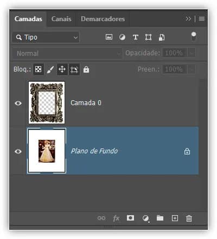Toggle lock transparent pixels button
This screenshot has width=217, height=239.
pyautogui.click(x=39, y=69)
